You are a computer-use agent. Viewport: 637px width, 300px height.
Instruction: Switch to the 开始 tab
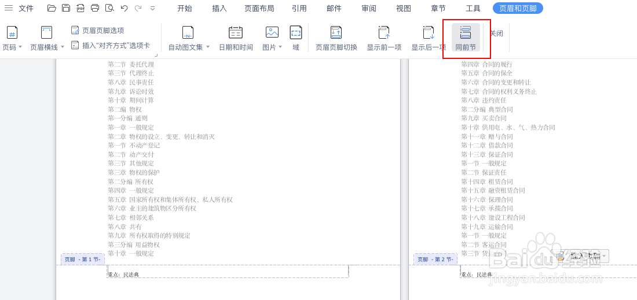click(184, 8)
